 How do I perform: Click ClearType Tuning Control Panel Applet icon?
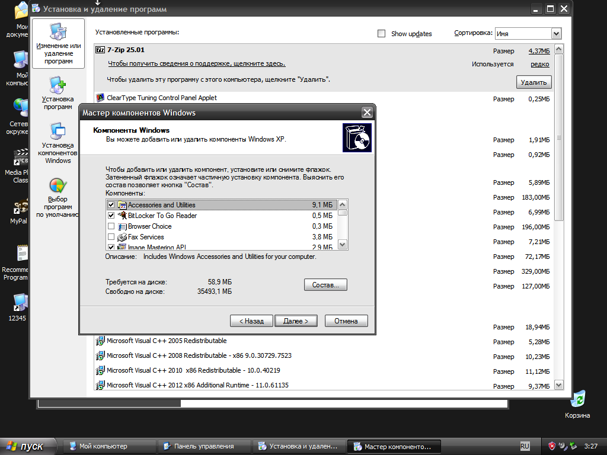pyautogui.click(x=100, y=98)
